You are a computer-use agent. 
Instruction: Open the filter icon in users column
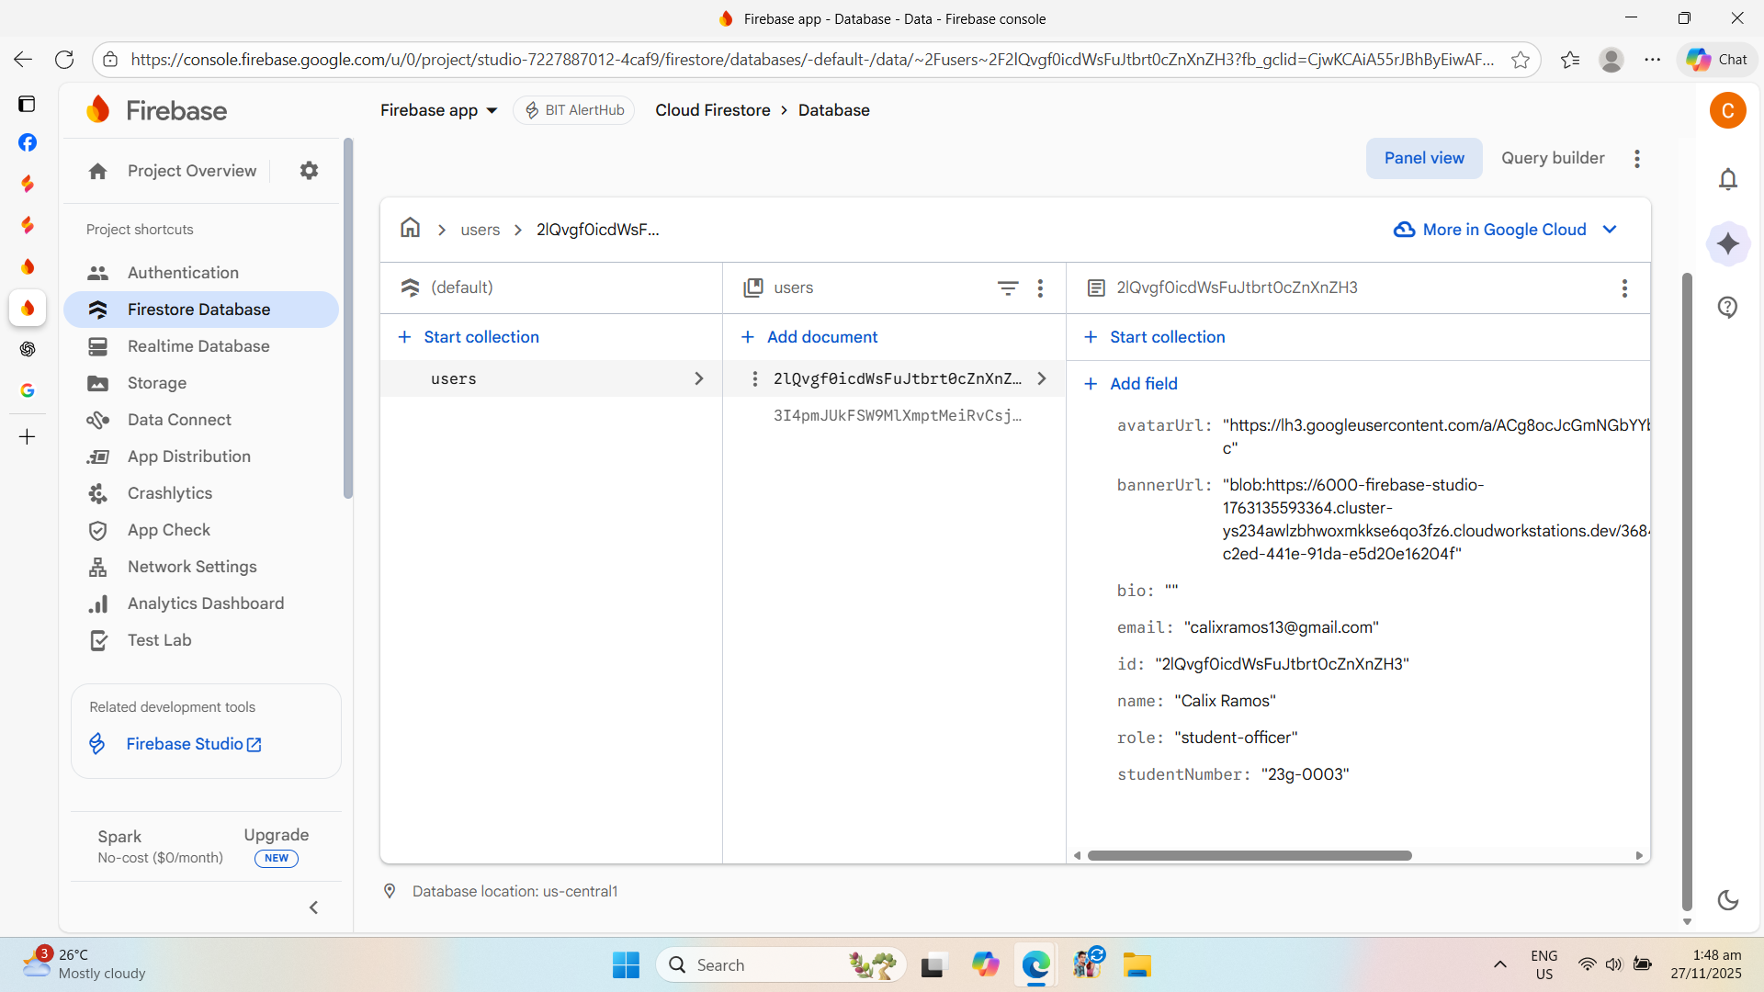click(1007, 288)
